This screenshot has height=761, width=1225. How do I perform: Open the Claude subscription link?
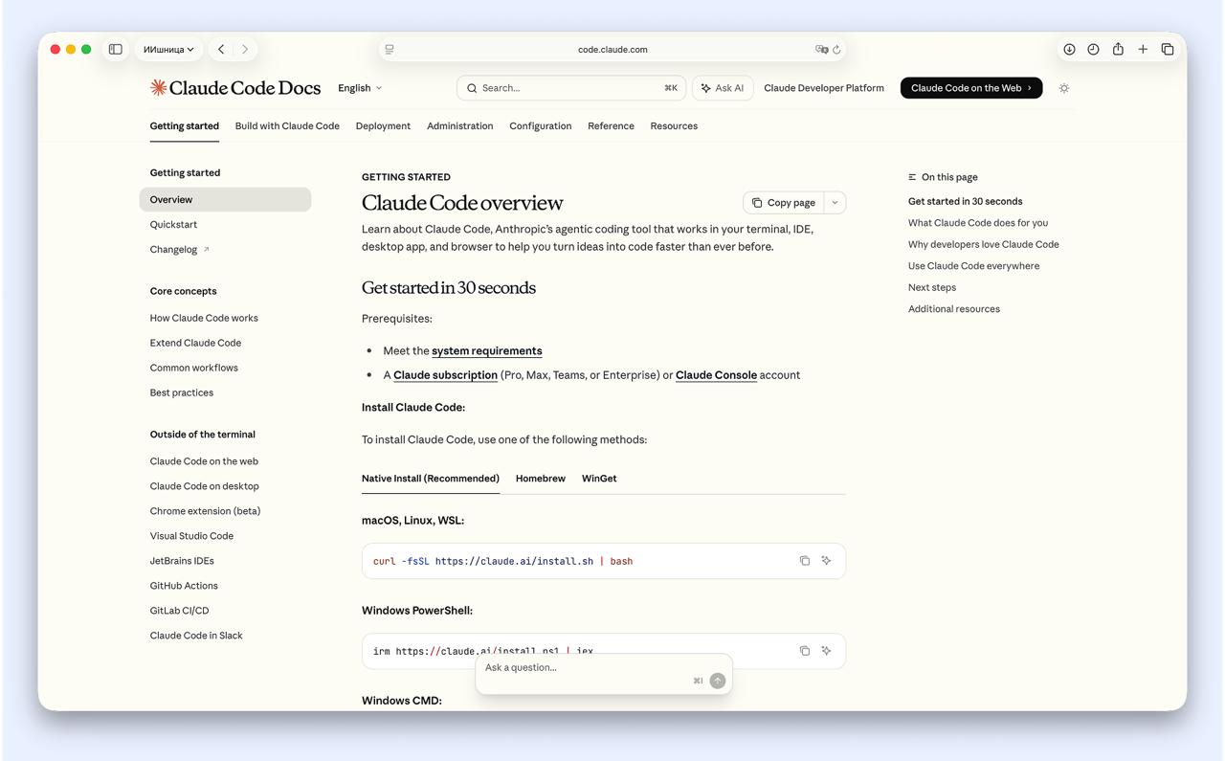click(445, 375)
